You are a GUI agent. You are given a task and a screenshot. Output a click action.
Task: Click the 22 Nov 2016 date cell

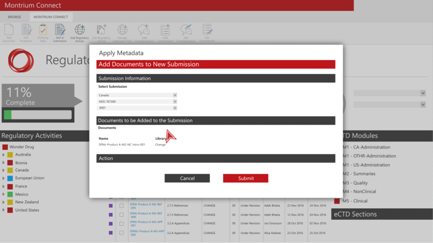pos(295,205)
